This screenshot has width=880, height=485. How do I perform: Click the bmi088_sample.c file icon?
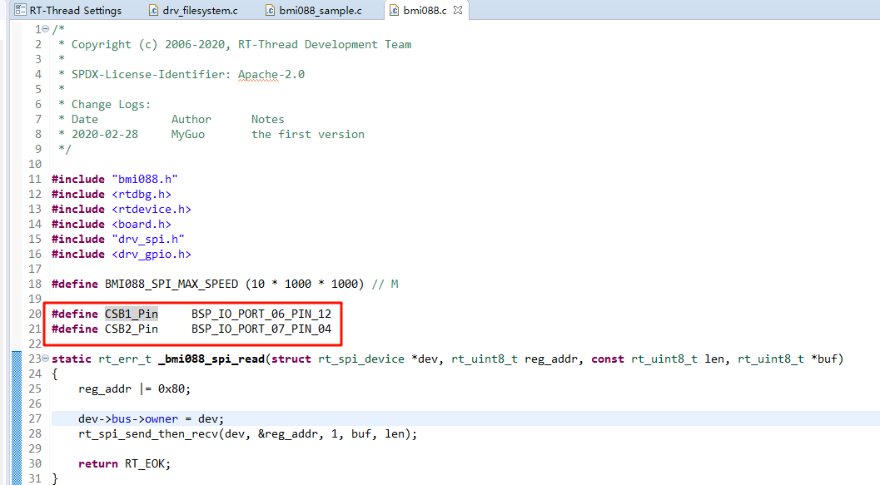coord(271,11)
